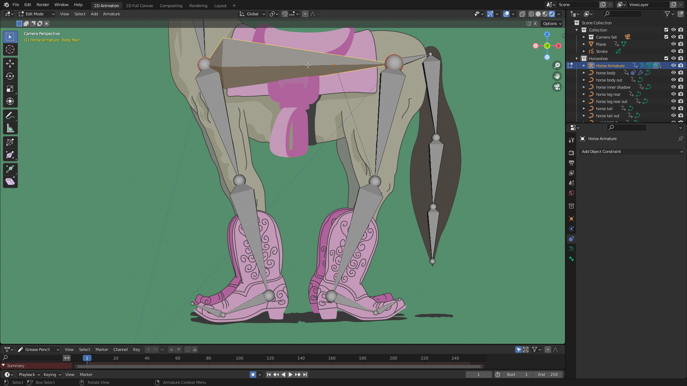Hide the Plane object eye icon

673,44
